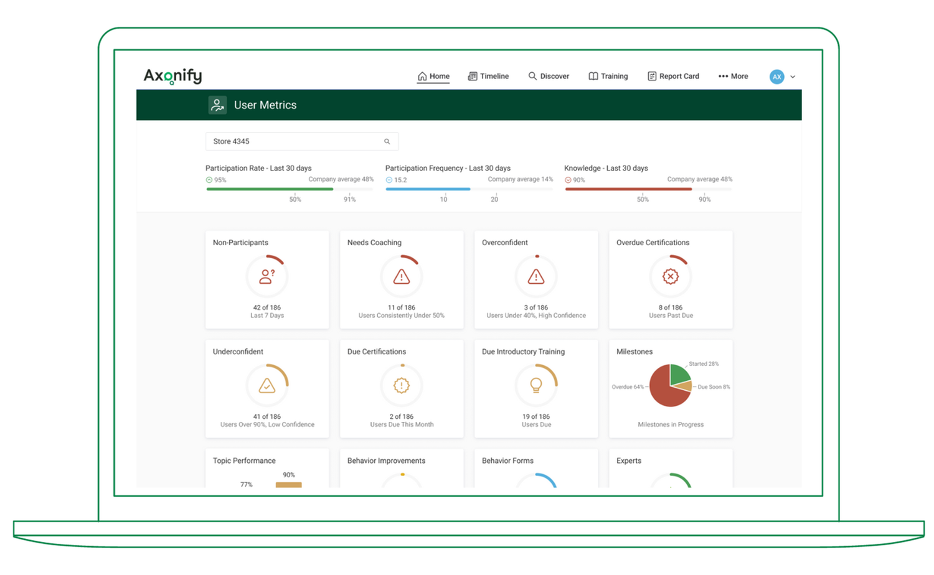Click the Underconfident checkmark triangle icon
Image resolution: width=934 pixels, height=575 pixels.
[267, 386]
